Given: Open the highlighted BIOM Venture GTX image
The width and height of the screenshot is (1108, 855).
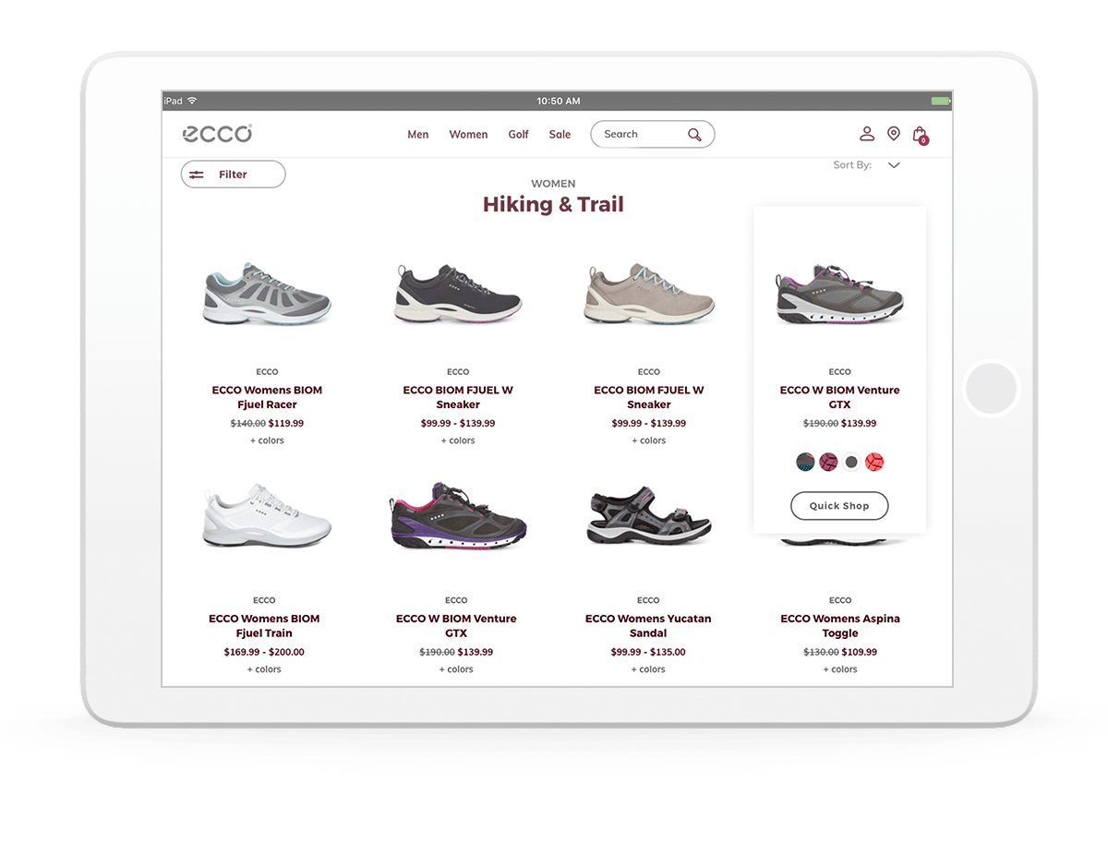Looking at the screenshot, I should (x=839, y=295).
